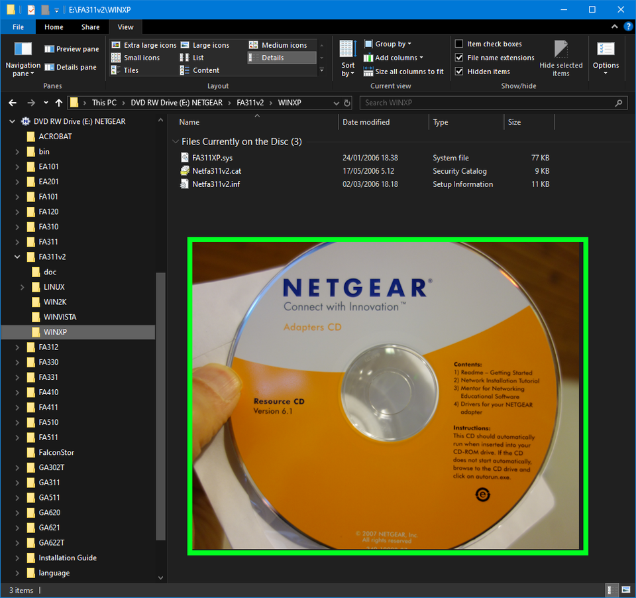Select the FA311XP.sys file
This screenshot has height=598, width=636.
212,158
